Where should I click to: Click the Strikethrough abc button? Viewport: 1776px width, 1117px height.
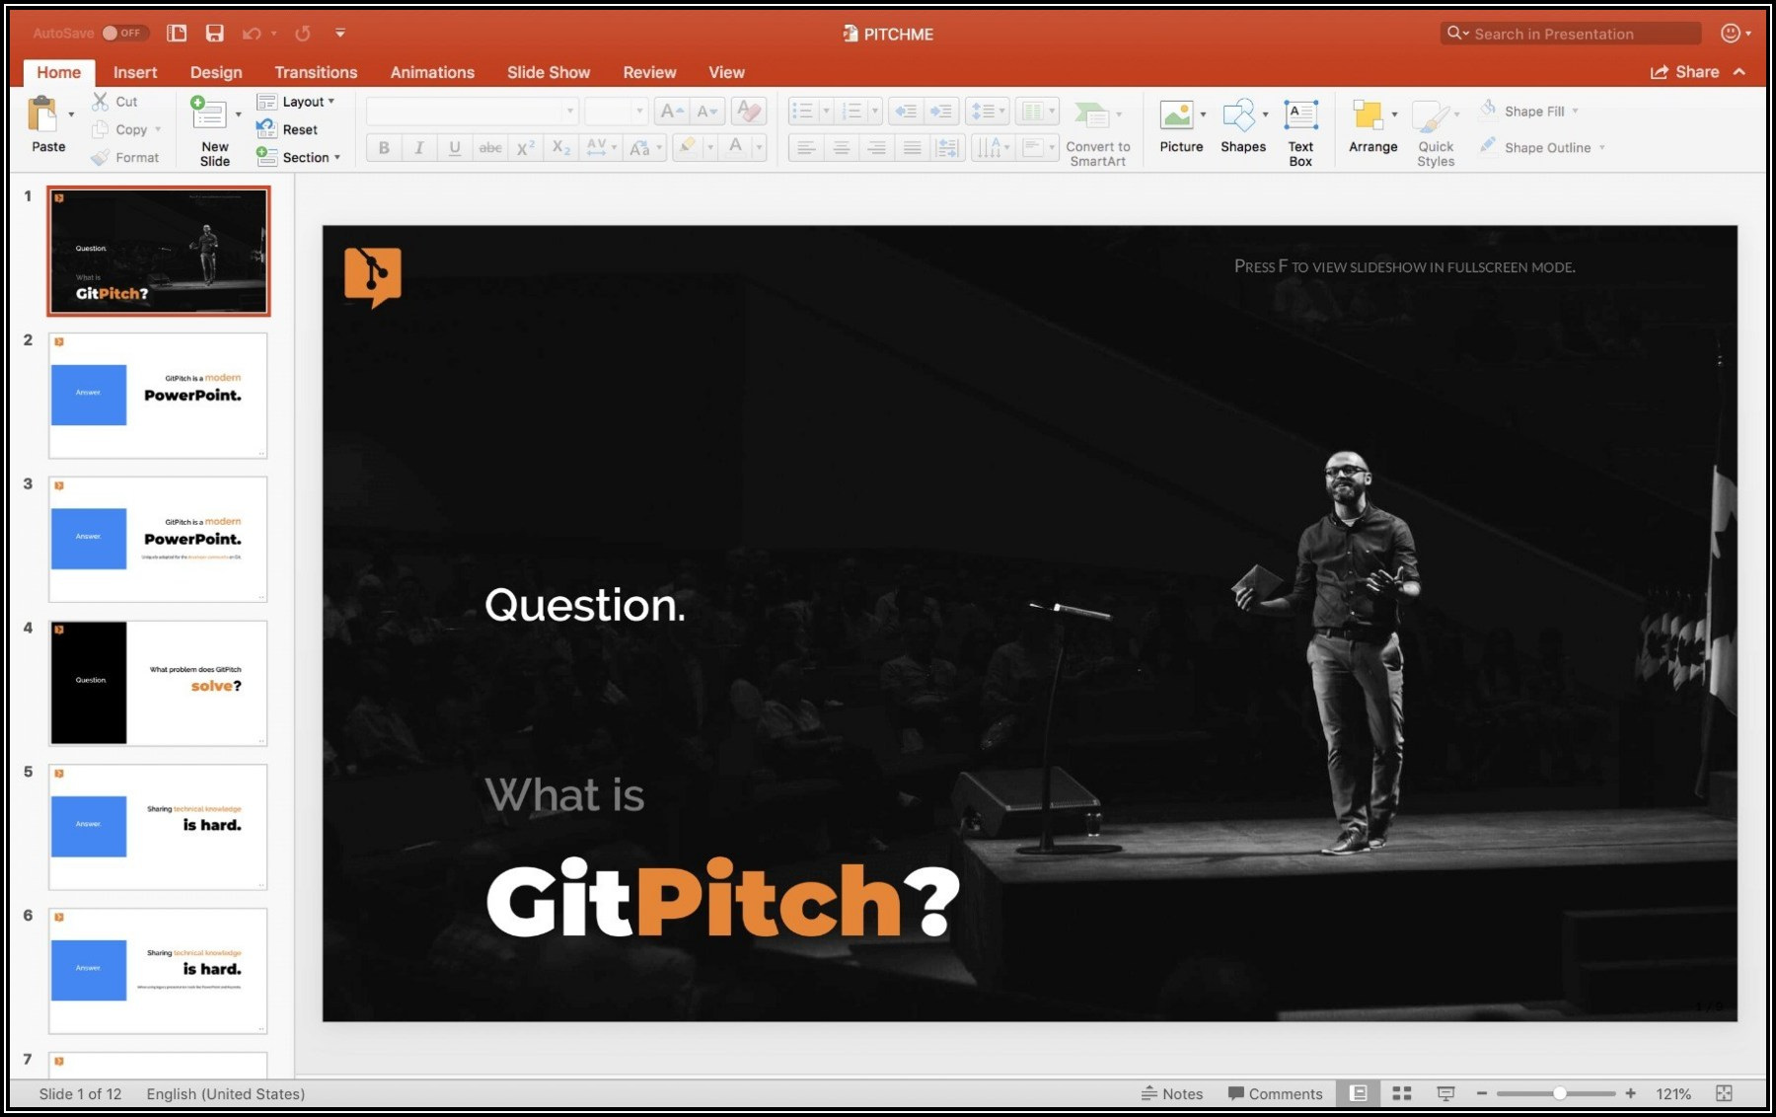click(490, 148)
